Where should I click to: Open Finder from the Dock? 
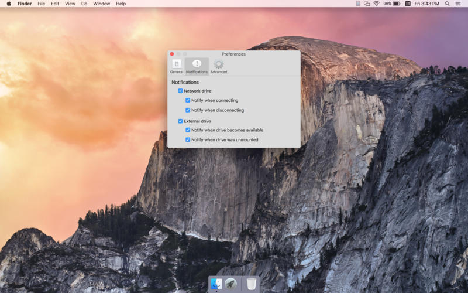[216, 284]
